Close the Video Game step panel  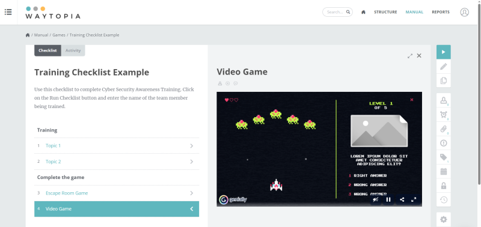click(x=419, y=55)
